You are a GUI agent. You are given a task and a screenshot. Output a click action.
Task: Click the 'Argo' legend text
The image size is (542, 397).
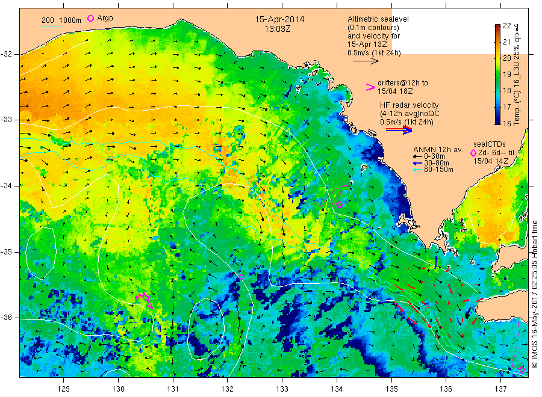coord(105,18)
